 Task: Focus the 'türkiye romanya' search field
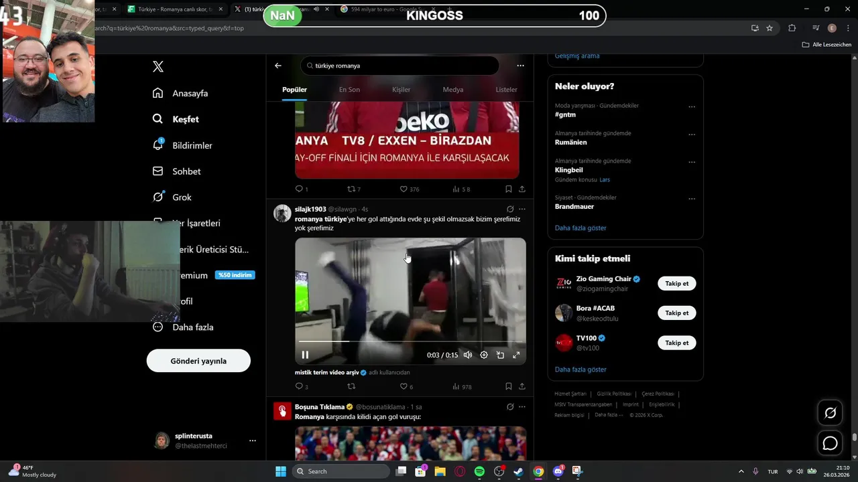400,66
